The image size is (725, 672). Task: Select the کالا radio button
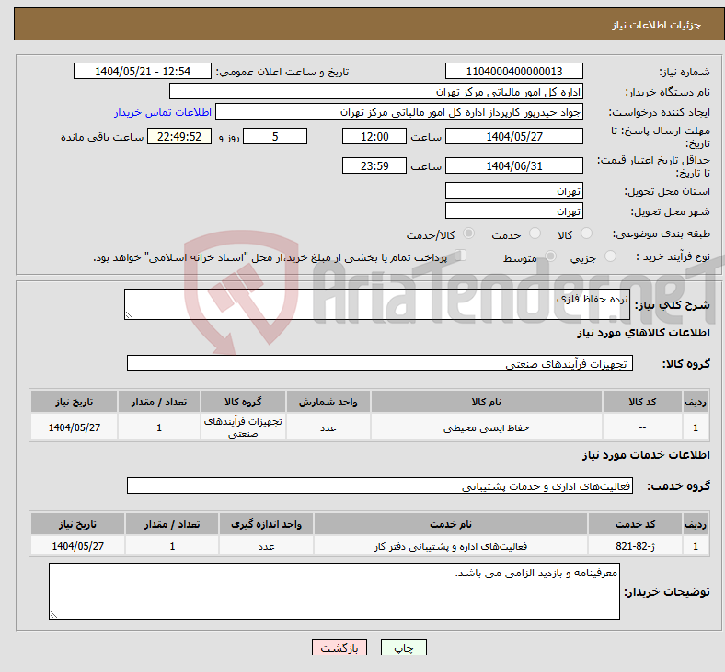(x=586, y=233)
